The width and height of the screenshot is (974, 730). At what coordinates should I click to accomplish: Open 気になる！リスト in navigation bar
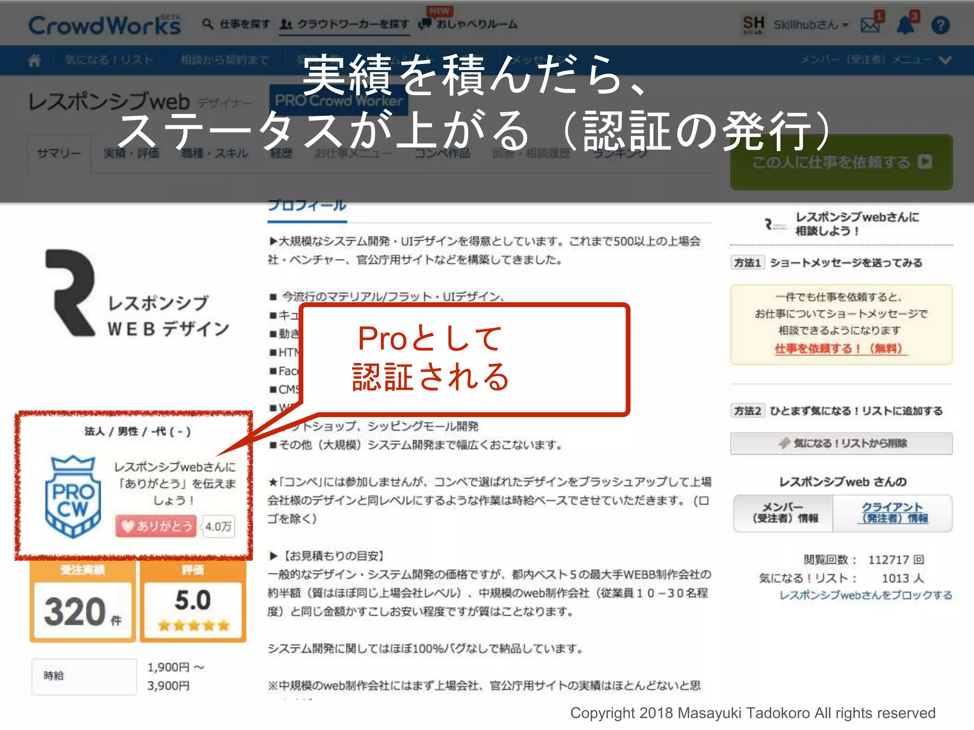[x=109, y=60]
